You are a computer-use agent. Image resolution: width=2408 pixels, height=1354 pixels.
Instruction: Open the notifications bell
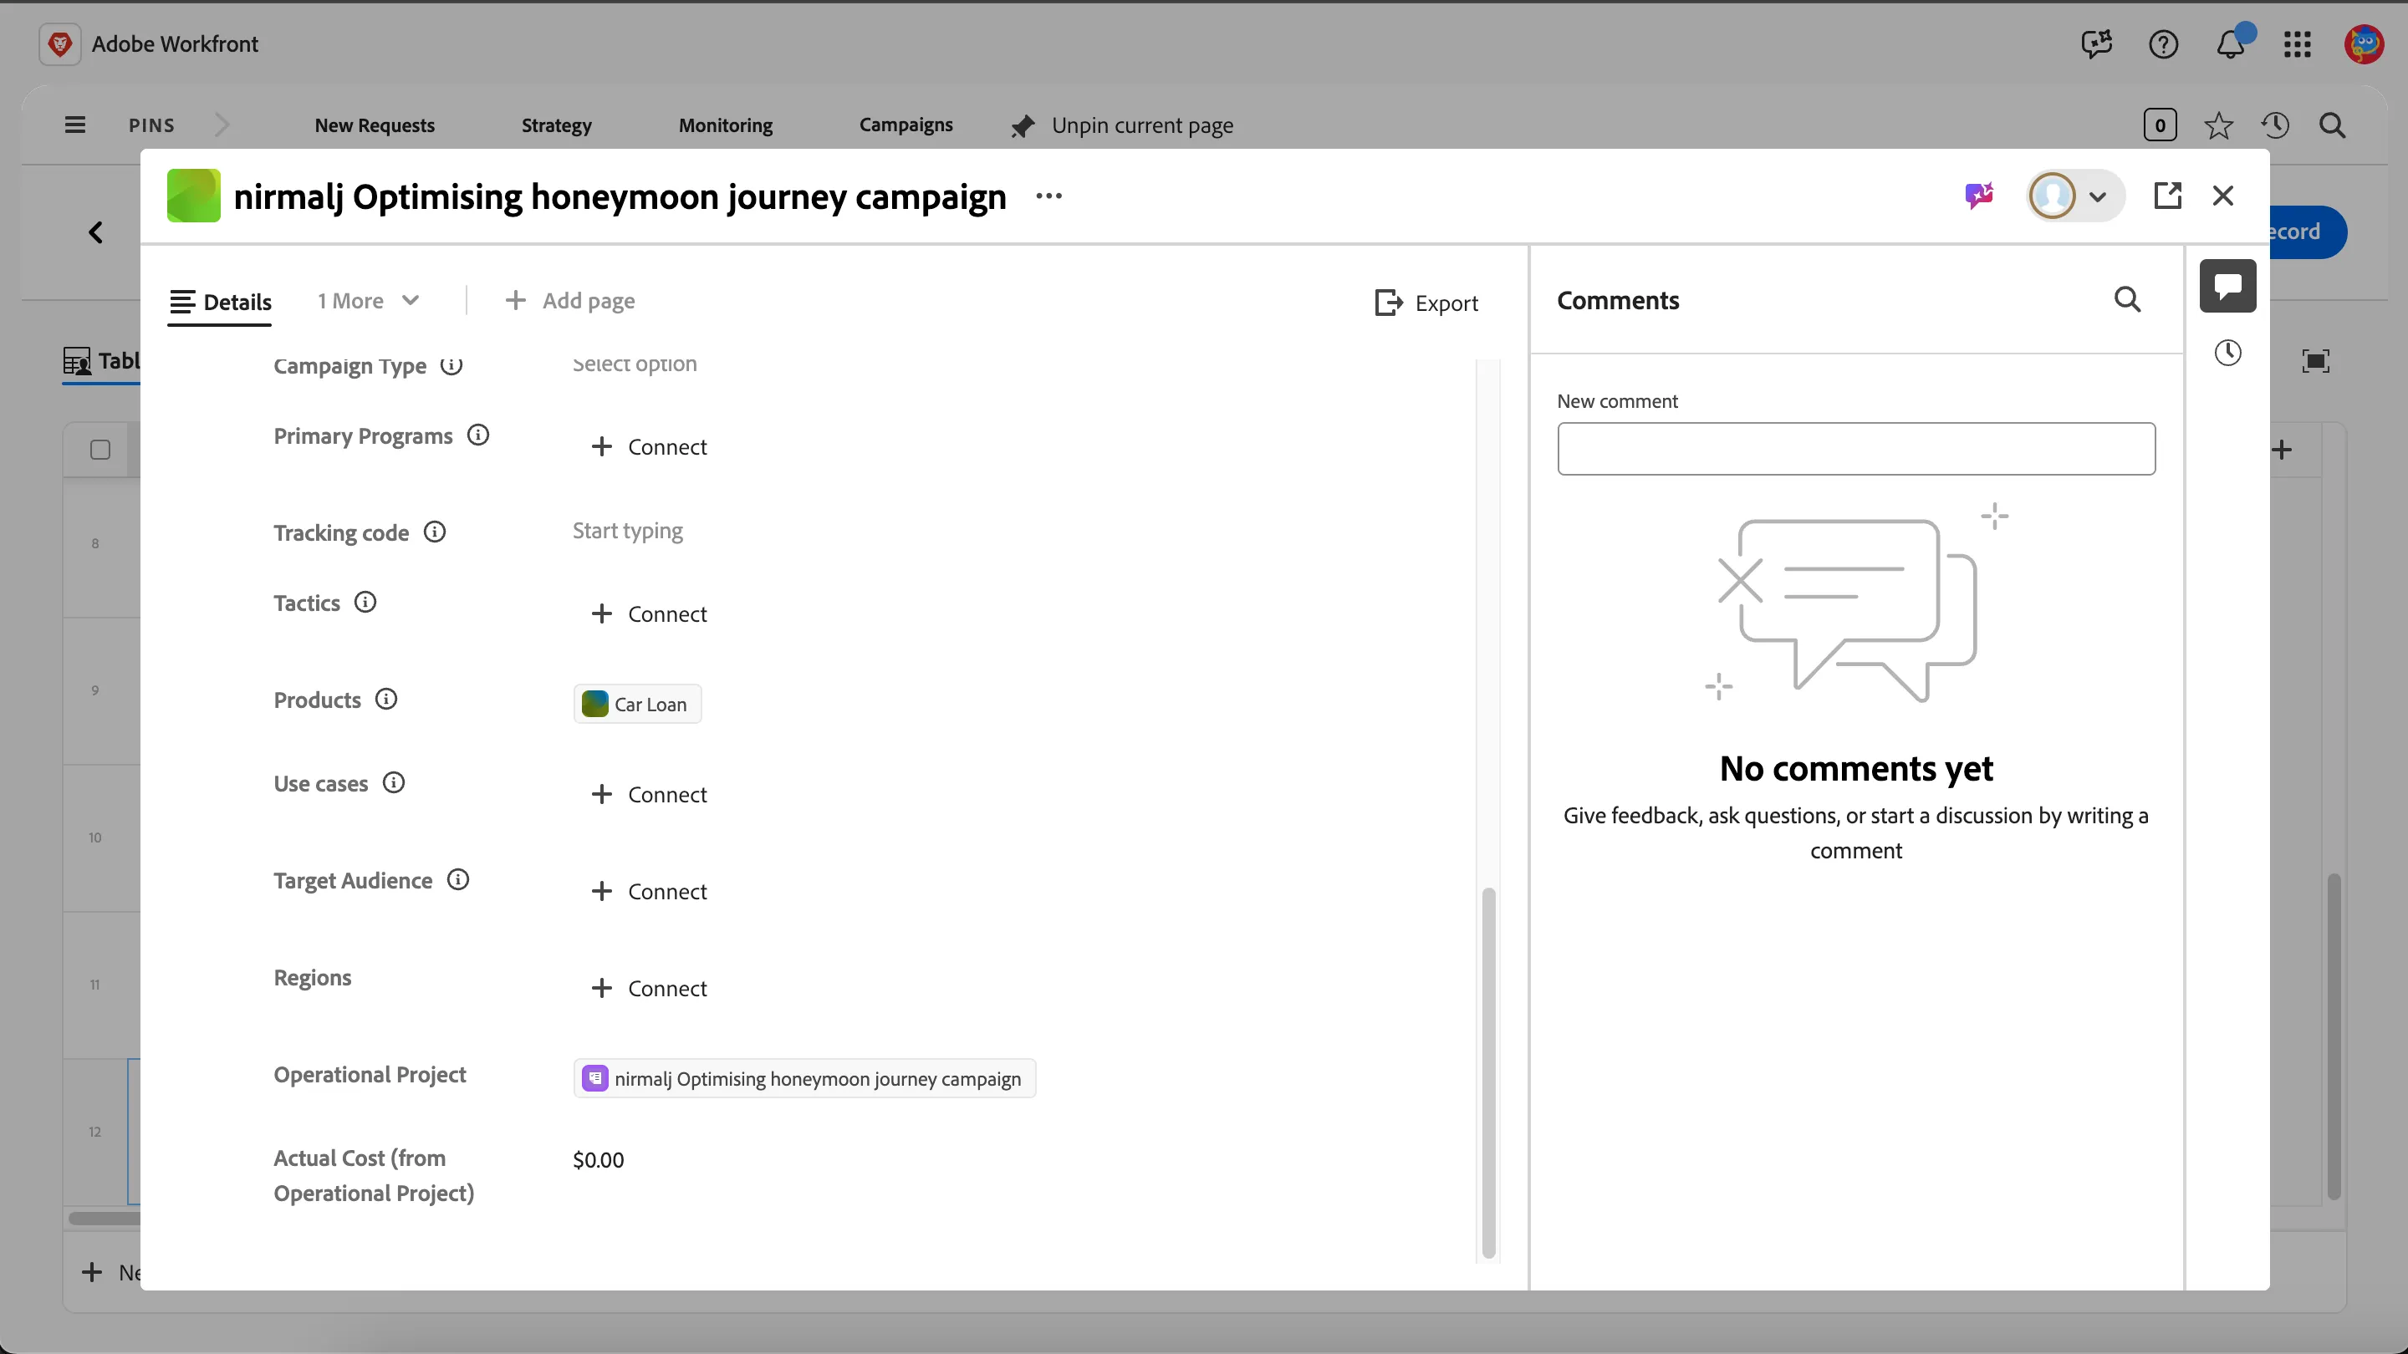(x=2231, y=43)
